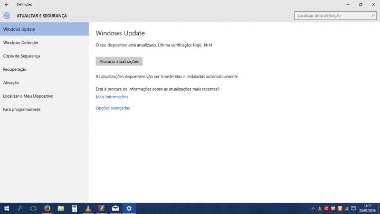
Task: Select Windows Update in sidebar
Action: 44,29
